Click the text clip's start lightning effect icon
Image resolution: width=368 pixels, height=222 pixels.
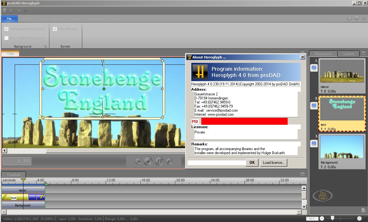click(5, 197)
